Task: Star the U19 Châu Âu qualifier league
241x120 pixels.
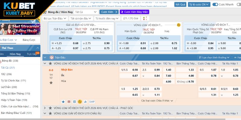Action: [x=50, y=113]
